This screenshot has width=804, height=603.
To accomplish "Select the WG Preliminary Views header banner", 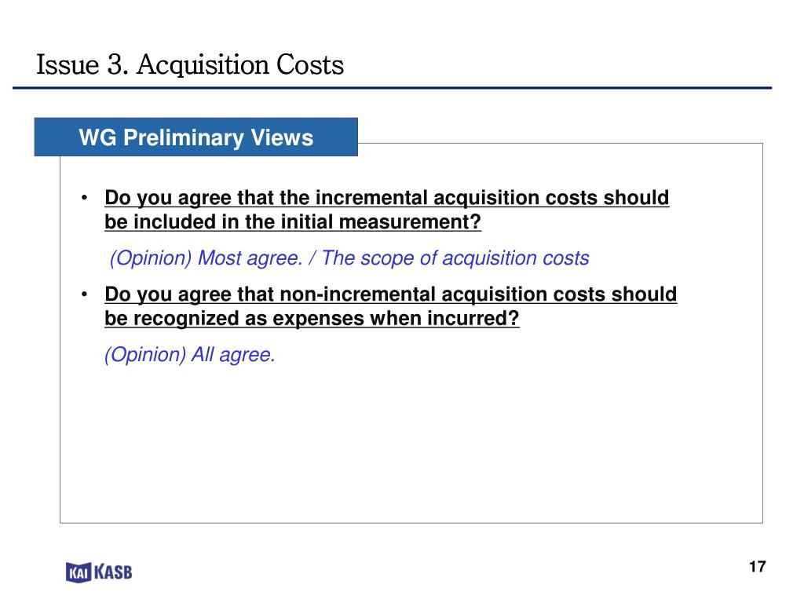I will point(196,137).
